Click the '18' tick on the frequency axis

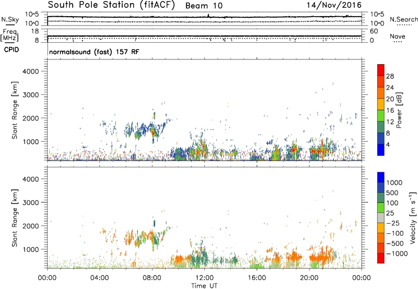tap(35, 31)
